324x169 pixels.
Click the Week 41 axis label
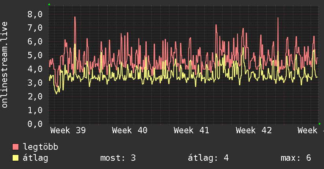tap(191, 130)
